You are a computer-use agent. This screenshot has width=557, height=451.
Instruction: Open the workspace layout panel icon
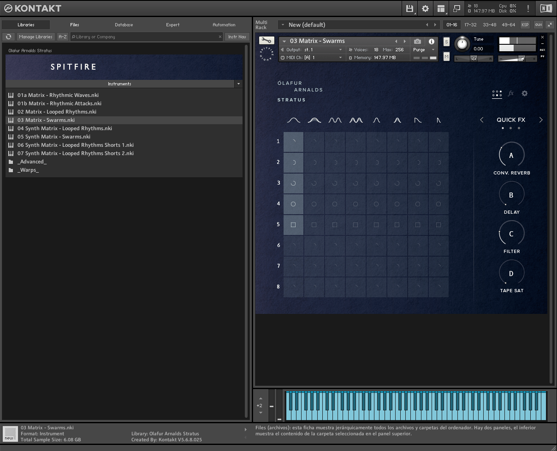coord(441,8)
